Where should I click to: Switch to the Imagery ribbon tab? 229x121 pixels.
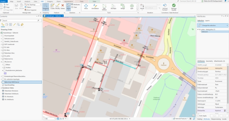(x=50, y=1)
